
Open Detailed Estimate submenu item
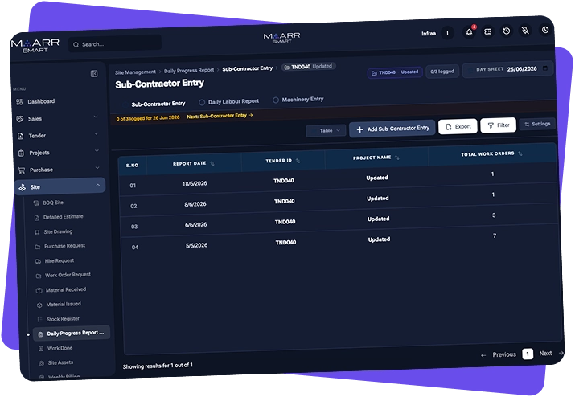click(x=59, y=217)
